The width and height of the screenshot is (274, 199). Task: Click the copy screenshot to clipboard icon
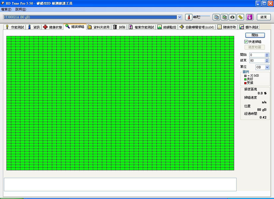point(224,17)
